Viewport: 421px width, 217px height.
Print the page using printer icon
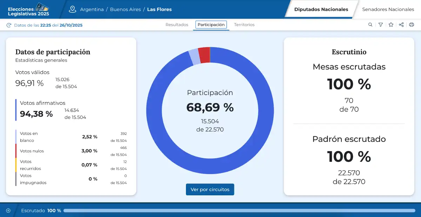point(412,25)
